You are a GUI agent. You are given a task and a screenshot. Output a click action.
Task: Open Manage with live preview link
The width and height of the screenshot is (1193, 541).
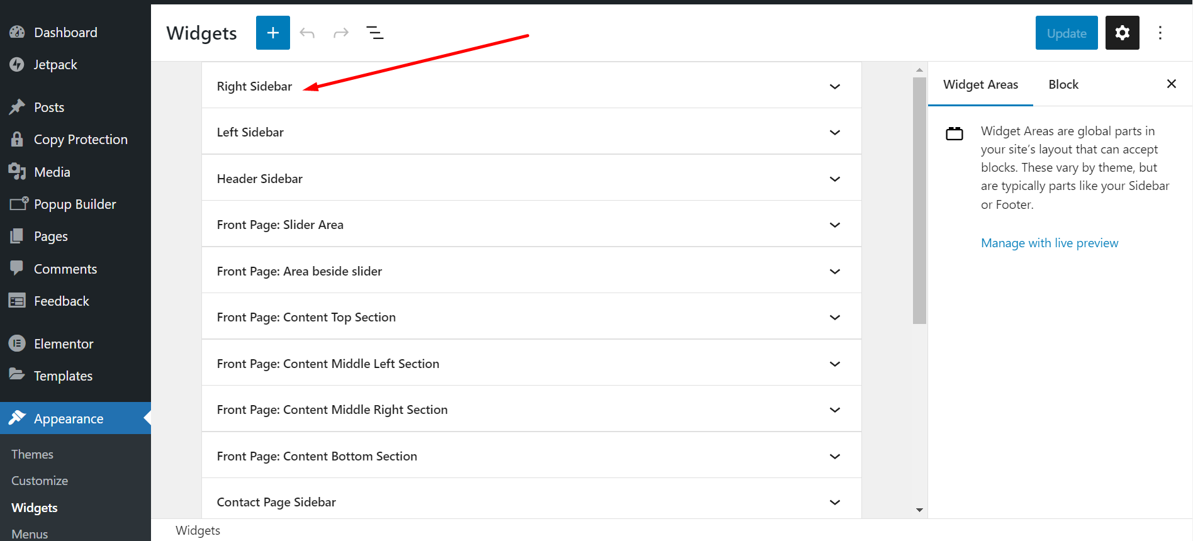[1049, 243]
